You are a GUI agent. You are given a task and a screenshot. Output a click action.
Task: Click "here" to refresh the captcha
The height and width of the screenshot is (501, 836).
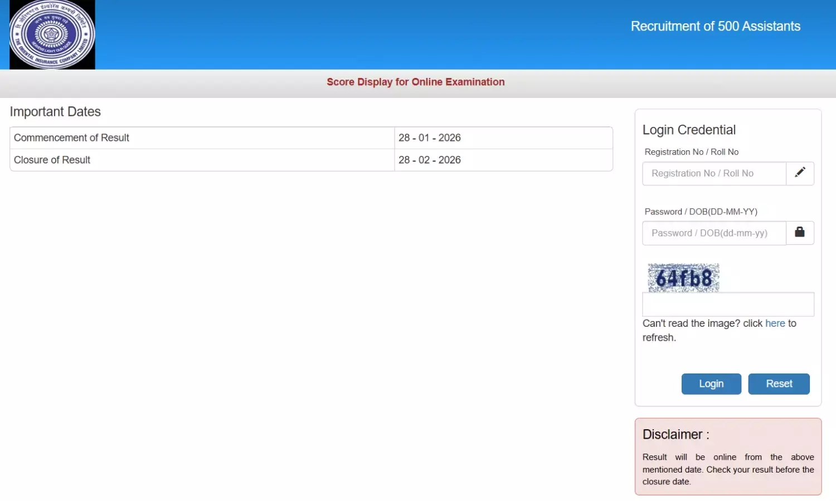[775, 323]
